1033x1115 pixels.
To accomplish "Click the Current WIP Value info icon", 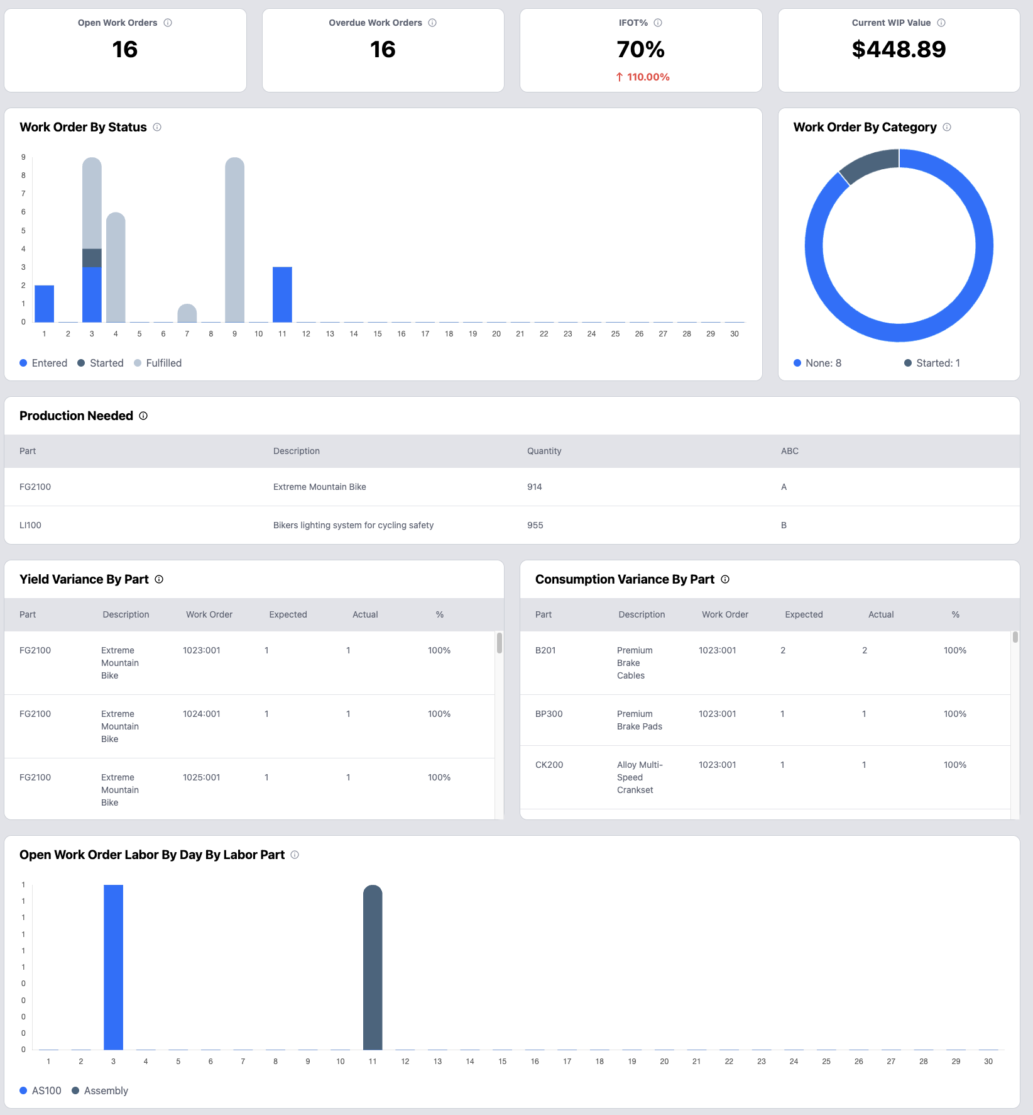I will (941, 22).
